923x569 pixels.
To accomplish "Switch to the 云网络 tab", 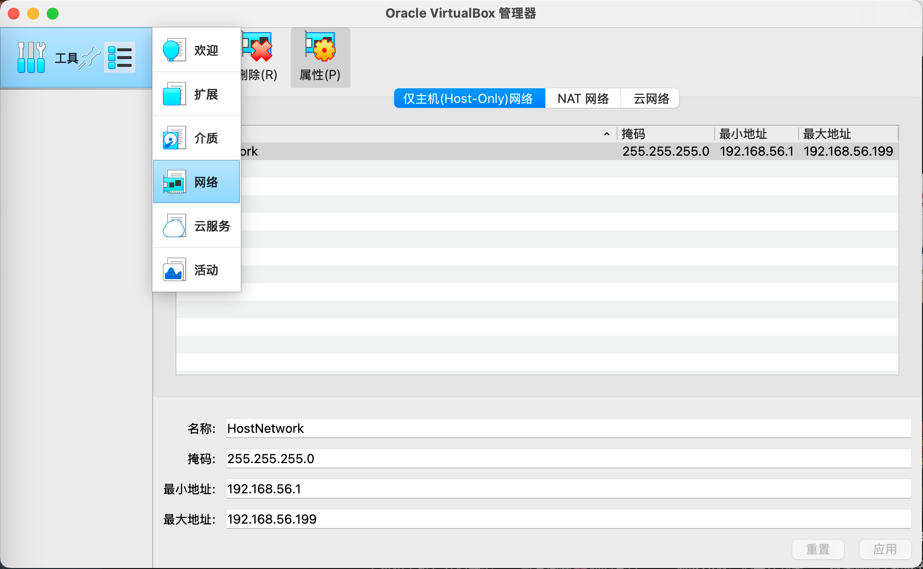I will pyautogui.click(x=651, y=99).
